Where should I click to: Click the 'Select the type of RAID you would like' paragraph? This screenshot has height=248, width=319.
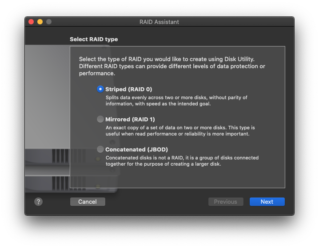172,66
